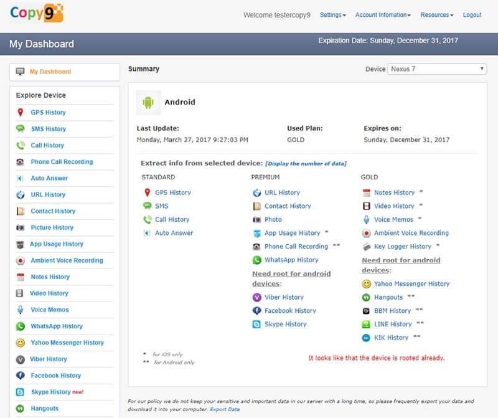Click the Viber icon in the Premium column

pos(256,298)
